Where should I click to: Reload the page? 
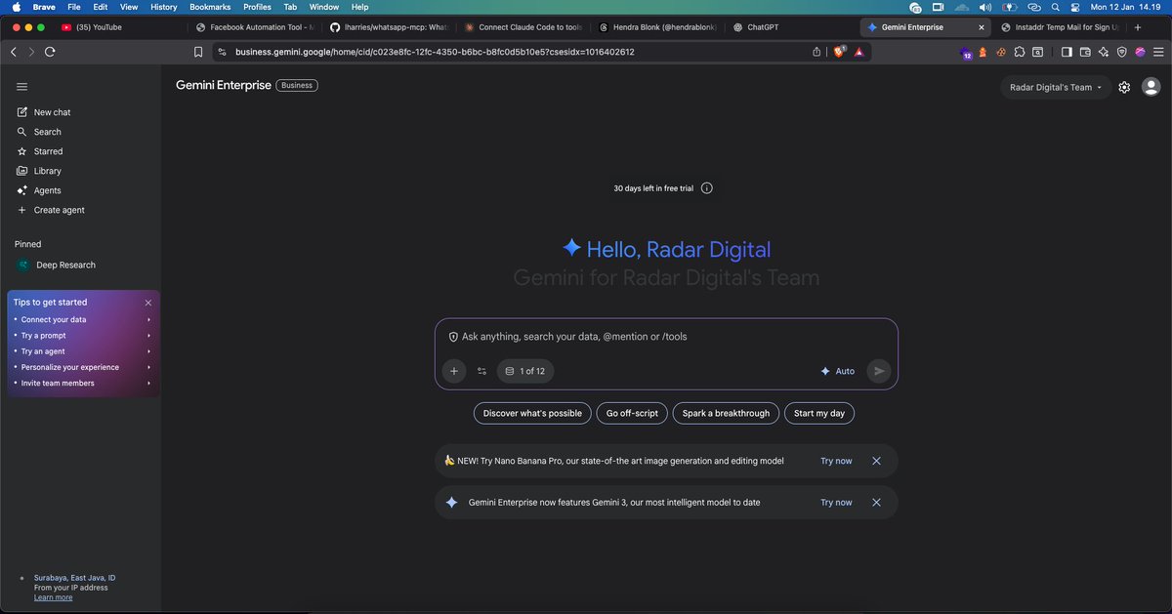point(50,52)
